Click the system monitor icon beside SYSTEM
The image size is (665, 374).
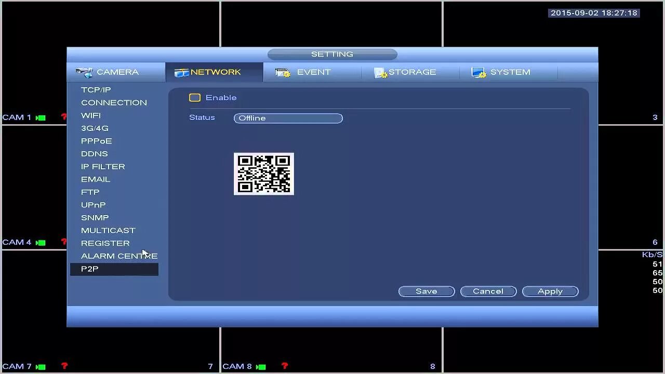coord(479,73)
